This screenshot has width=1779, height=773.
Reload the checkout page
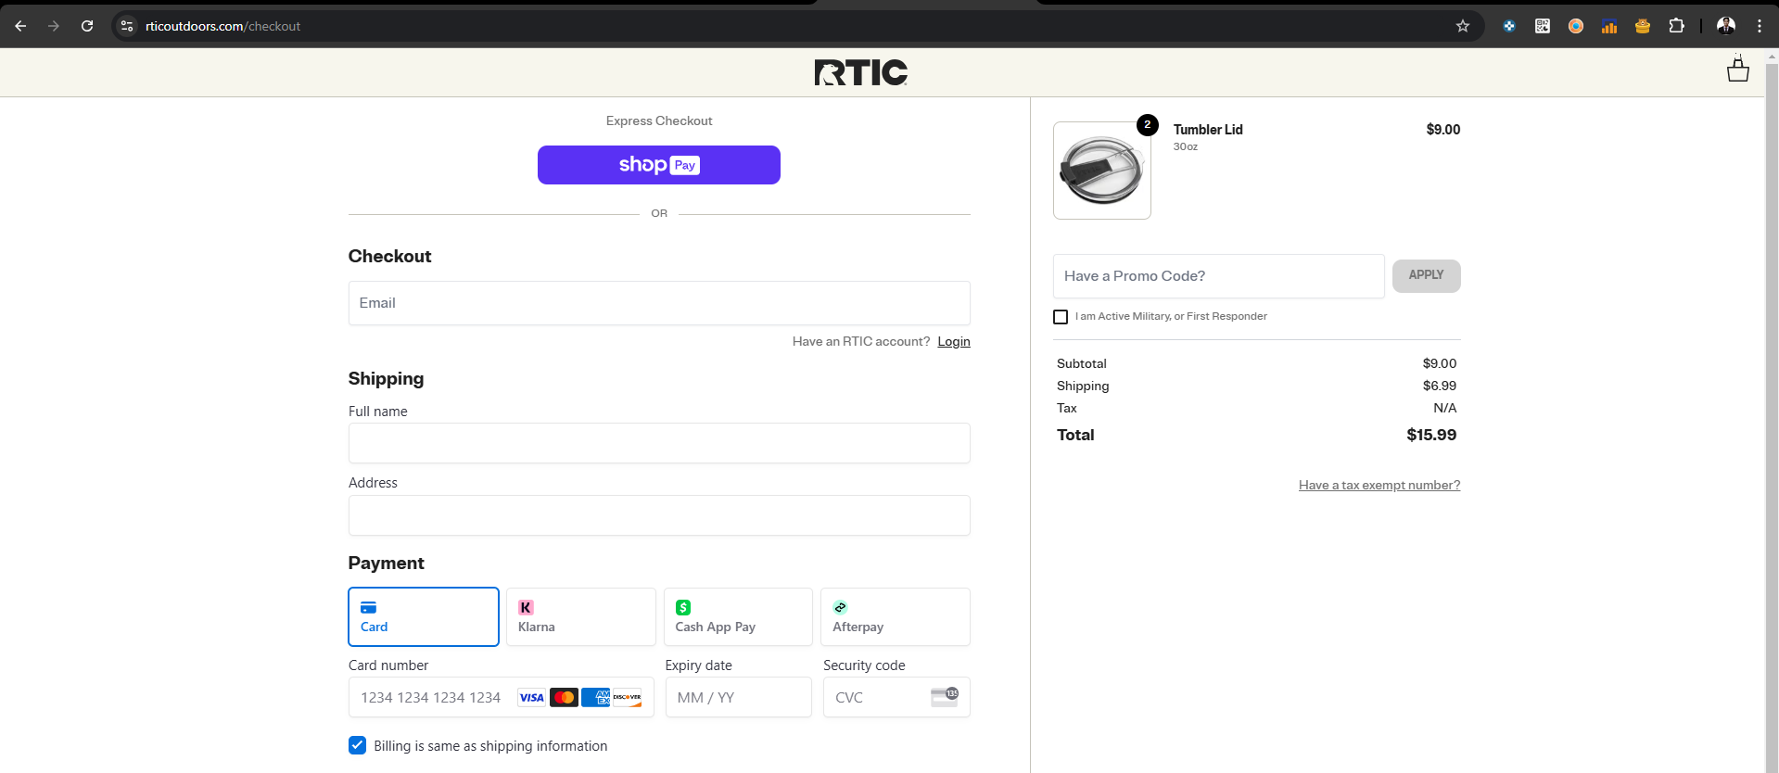[87, 26]
